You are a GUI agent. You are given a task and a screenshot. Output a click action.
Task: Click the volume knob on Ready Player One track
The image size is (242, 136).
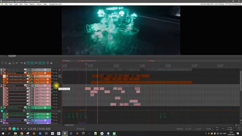pos(25,70)
